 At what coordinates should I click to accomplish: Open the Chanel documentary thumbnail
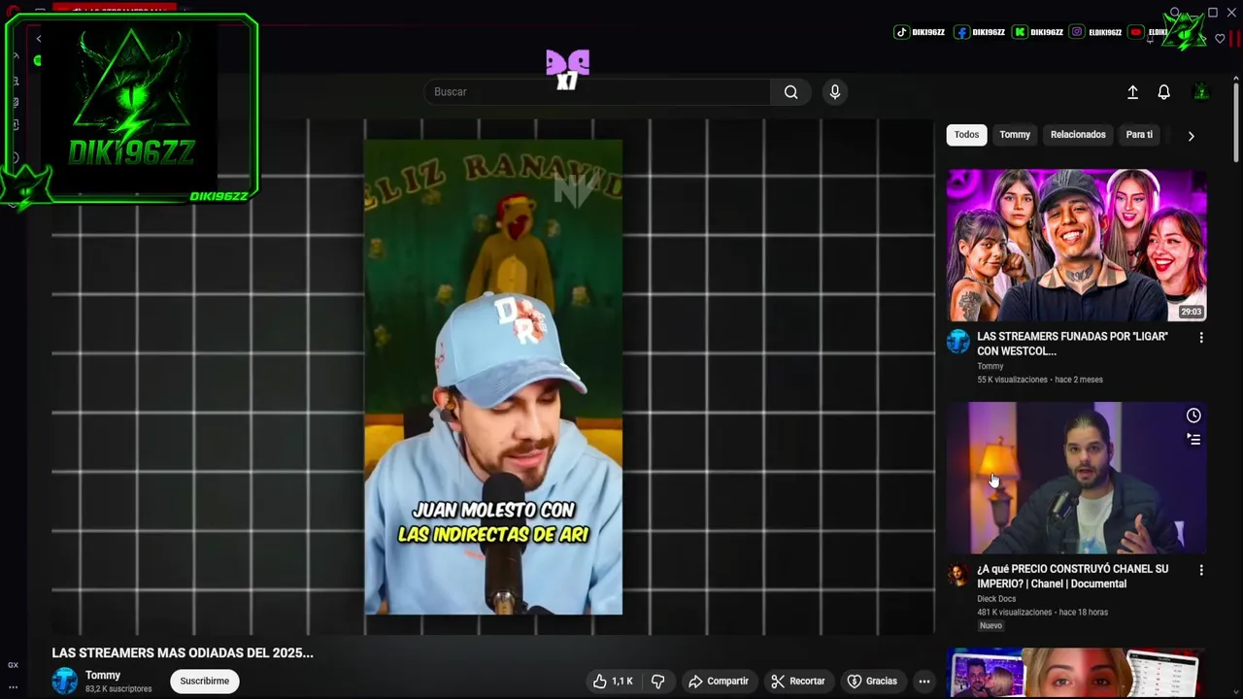(1077, 478)
